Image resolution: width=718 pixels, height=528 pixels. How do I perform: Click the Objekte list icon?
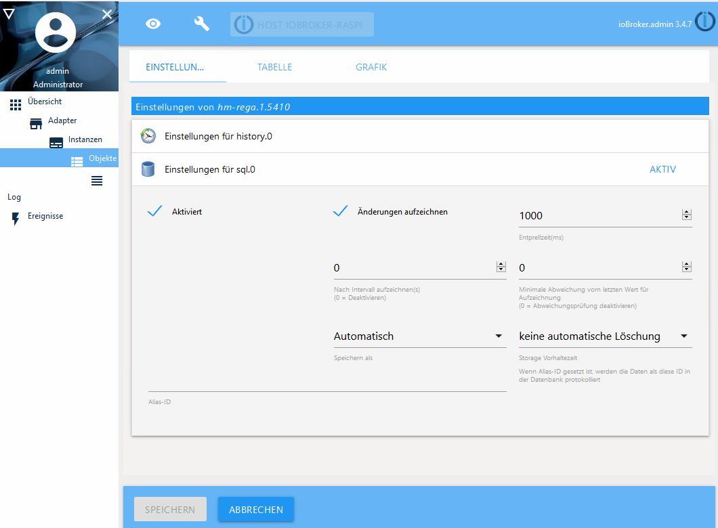[77, 162]
